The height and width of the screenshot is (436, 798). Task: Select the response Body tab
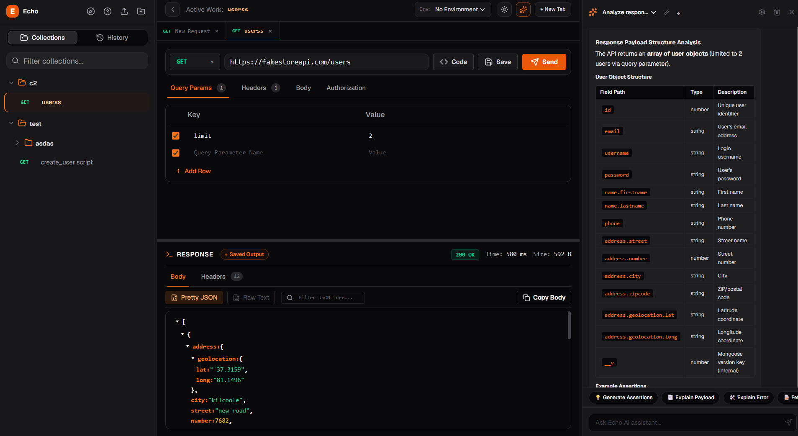click(x=178, y=277)
